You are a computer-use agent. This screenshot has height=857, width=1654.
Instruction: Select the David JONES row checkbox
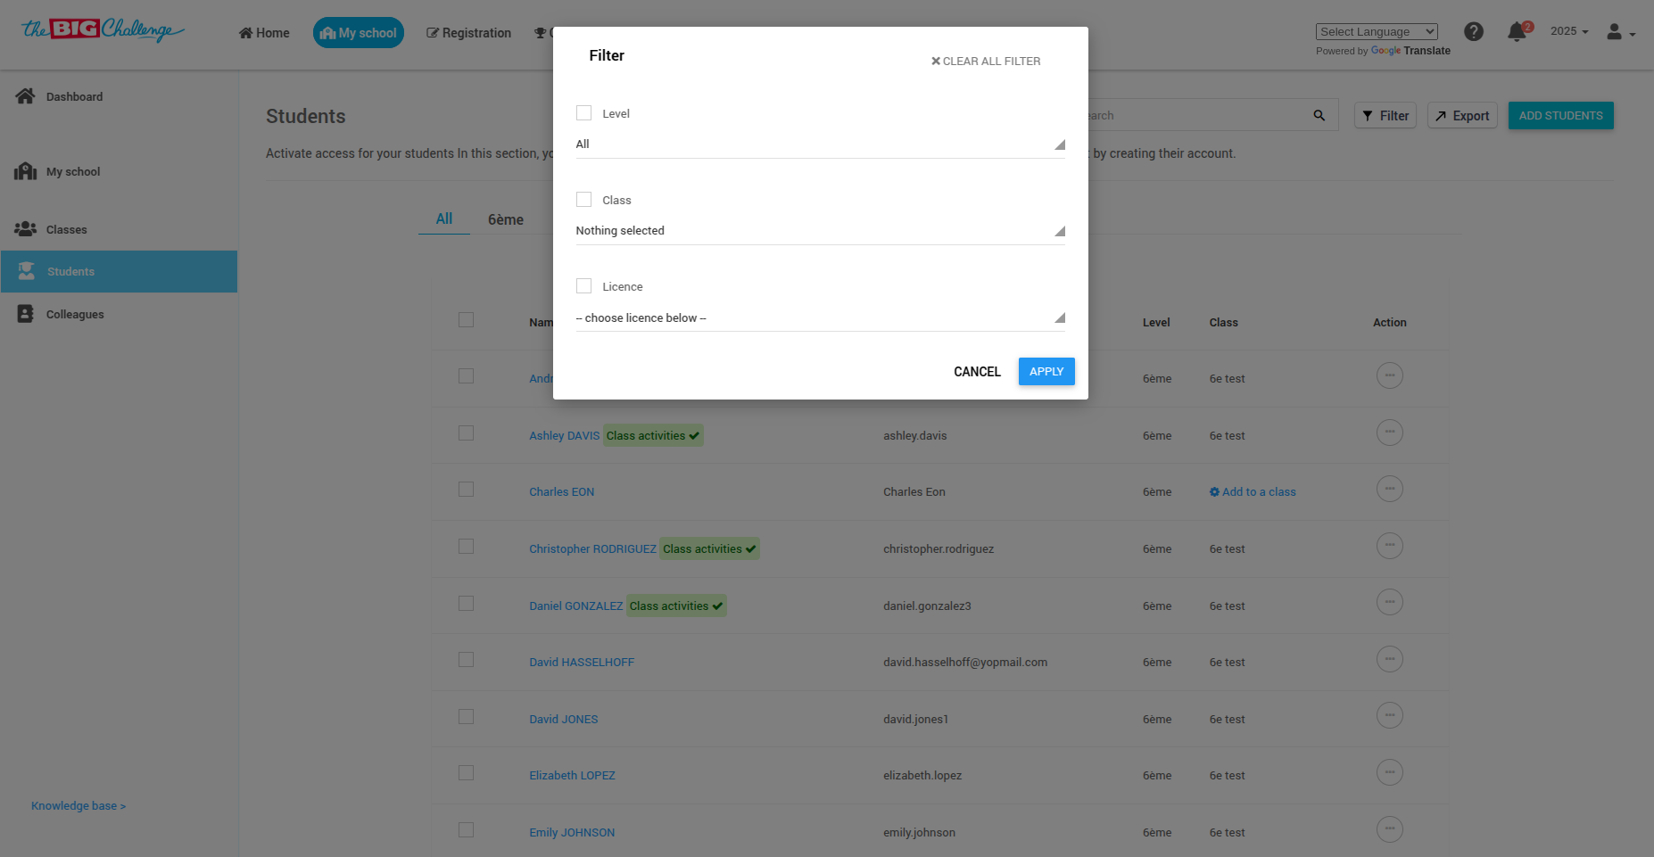(x=466, y=716)
